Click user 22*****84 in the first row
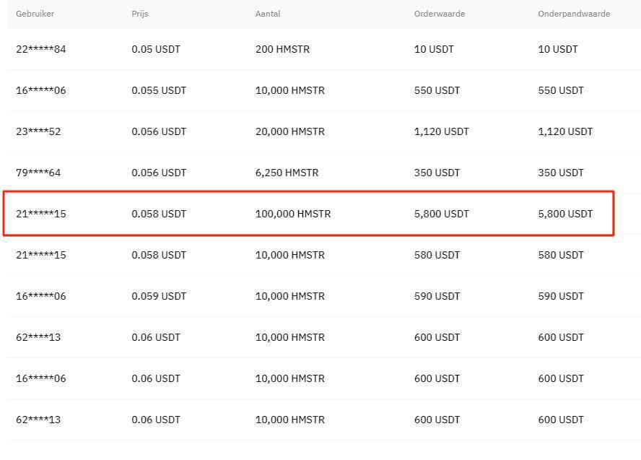 click(x=41, y=49)
